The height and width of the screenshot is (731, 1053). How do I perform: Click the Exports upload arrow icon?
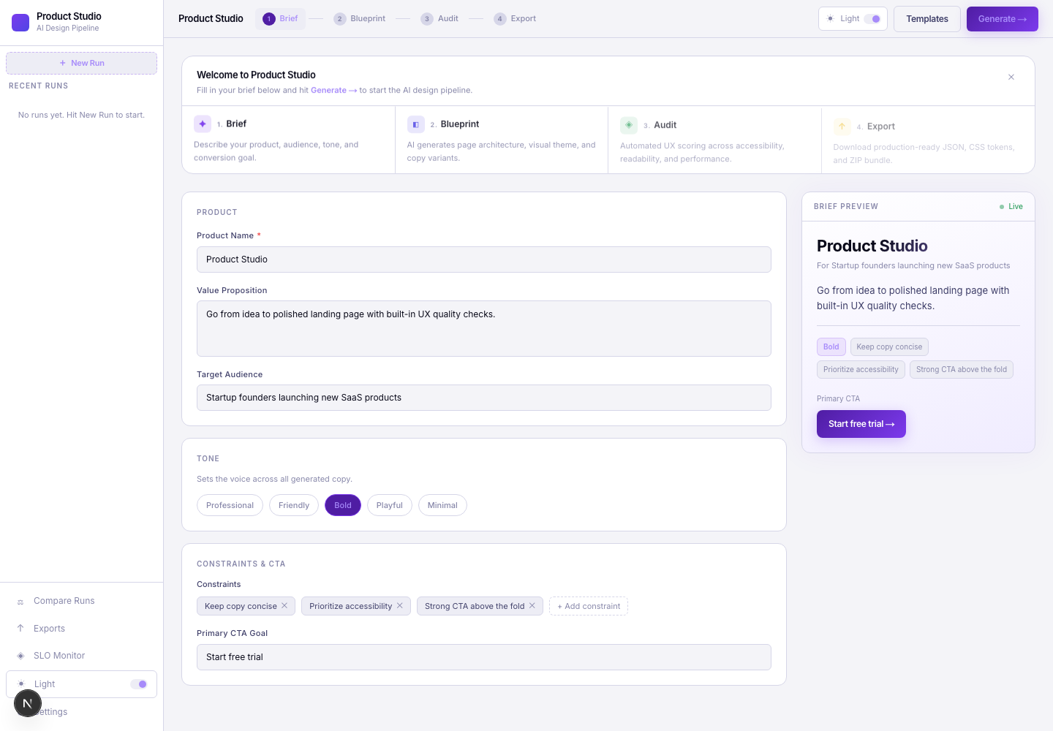[x=20, y=629]
